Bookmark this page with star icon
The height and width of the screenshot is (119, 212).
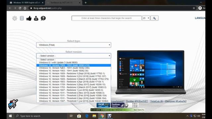(x=194, y=8)
